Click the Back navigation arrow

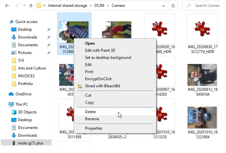pyautogui.click(x=7, y=6)
